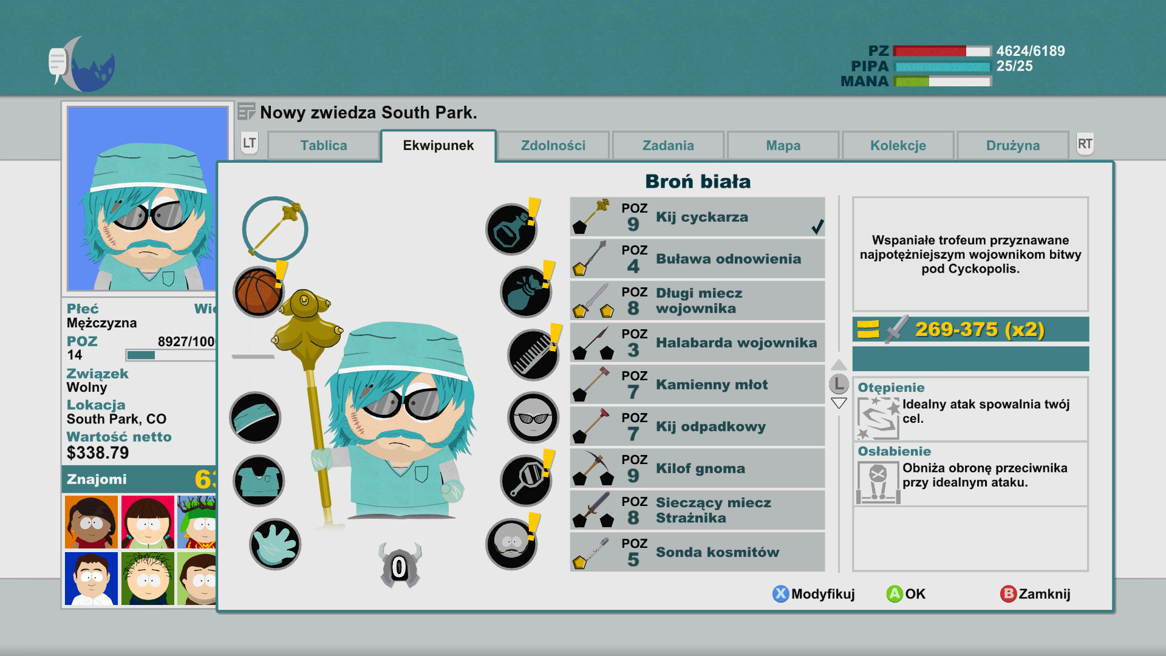1166x656 pixels.
Task: Click the 269-375 (x2) damage value
Action: [980, 329]
